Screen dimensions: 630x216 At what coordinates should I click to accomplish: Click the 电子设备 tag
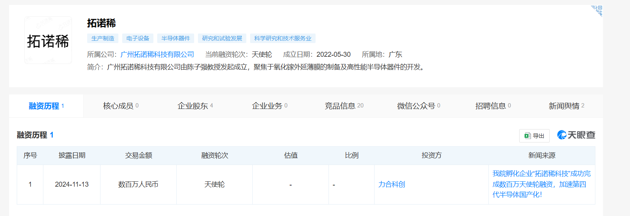point(138,38)
